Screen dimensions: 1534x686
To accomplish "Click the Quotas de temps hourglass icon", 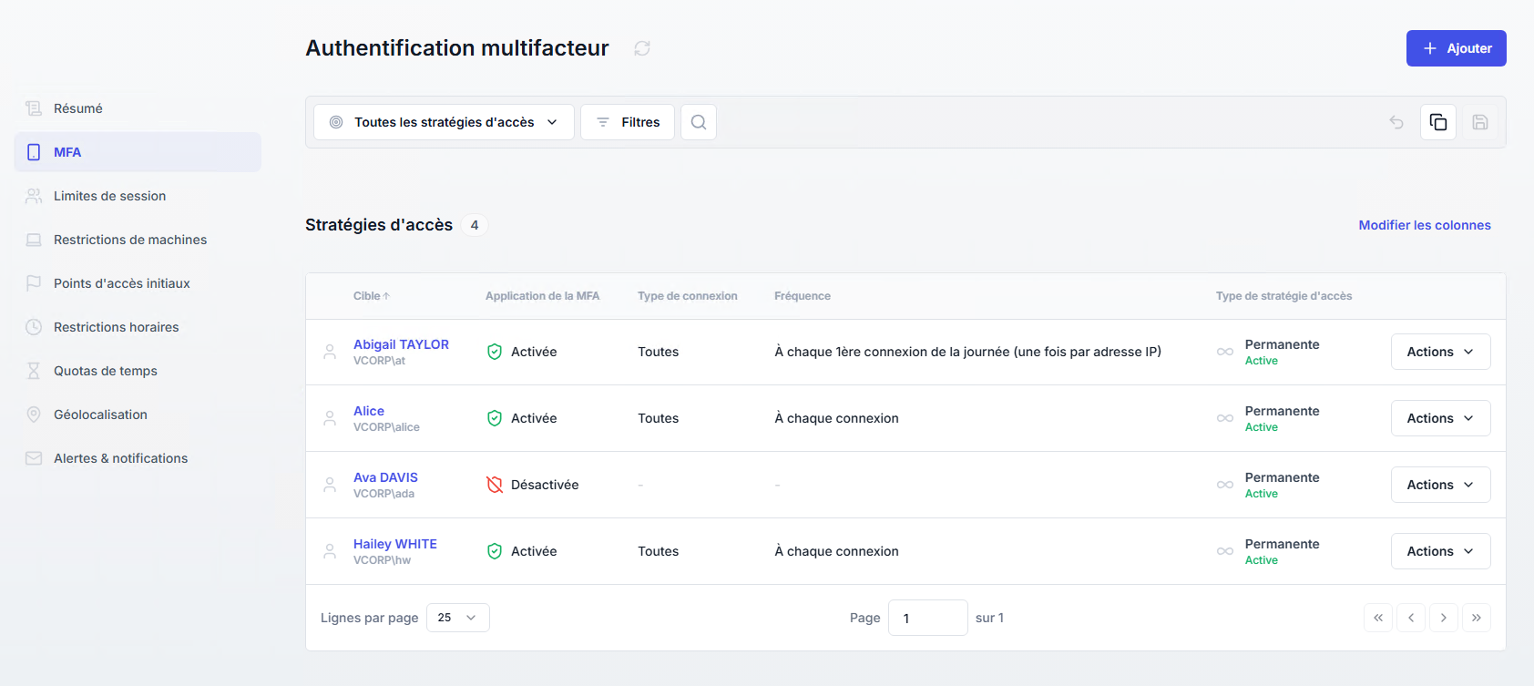I will [x=34, y=371].
